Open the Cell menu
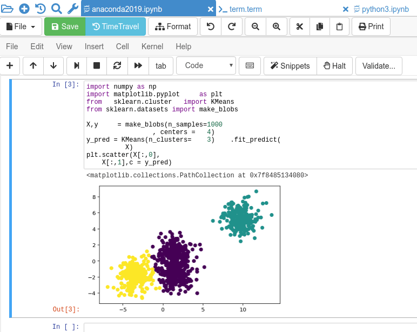This screenshot has width=417, height=332. (x=123, y=47)
